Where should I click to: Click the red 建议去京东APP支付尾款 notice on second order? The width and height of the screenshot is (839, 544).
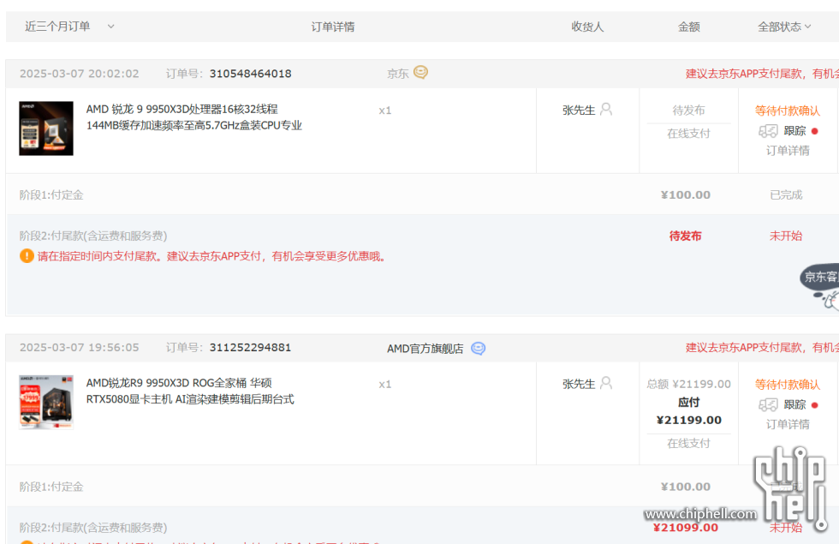(x=762, y=348)
